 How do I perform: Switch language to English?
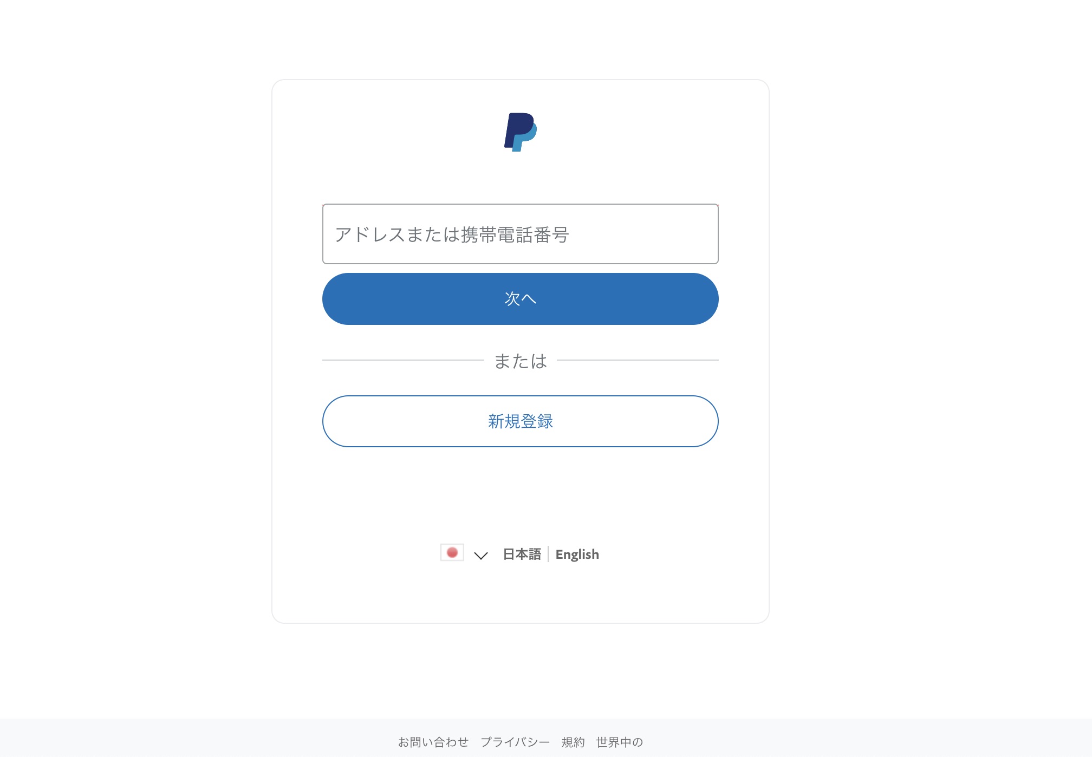577,554
